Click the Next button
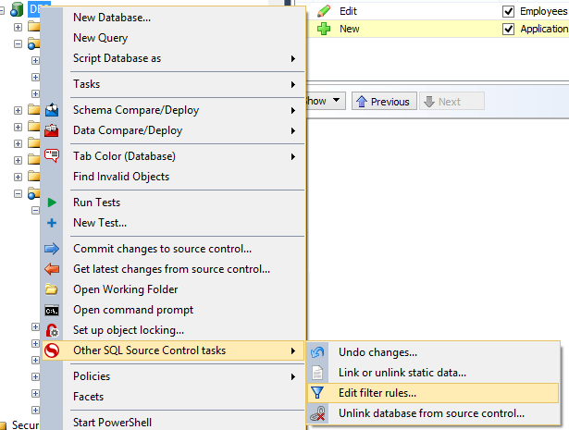This screenshot has height=430, width=569. point(442,102)
